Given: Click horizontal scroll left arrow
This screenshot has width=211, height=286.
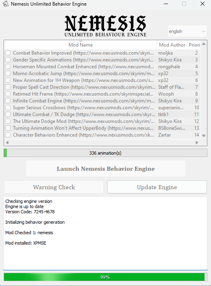Looking at the screenshot, I should pos(7,143).
